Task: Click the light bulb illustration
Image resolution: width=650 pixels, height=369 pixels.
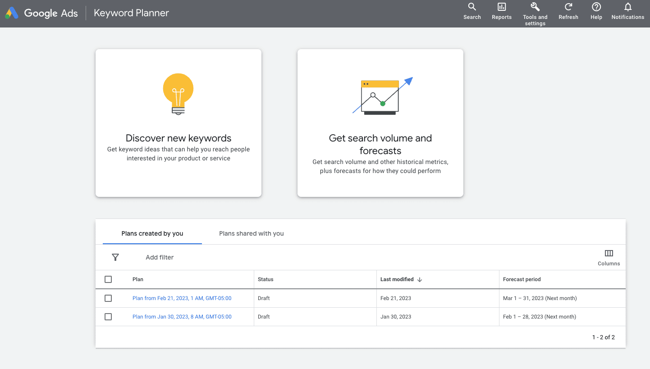Action: pyautogui.click(x=179, y=94)
